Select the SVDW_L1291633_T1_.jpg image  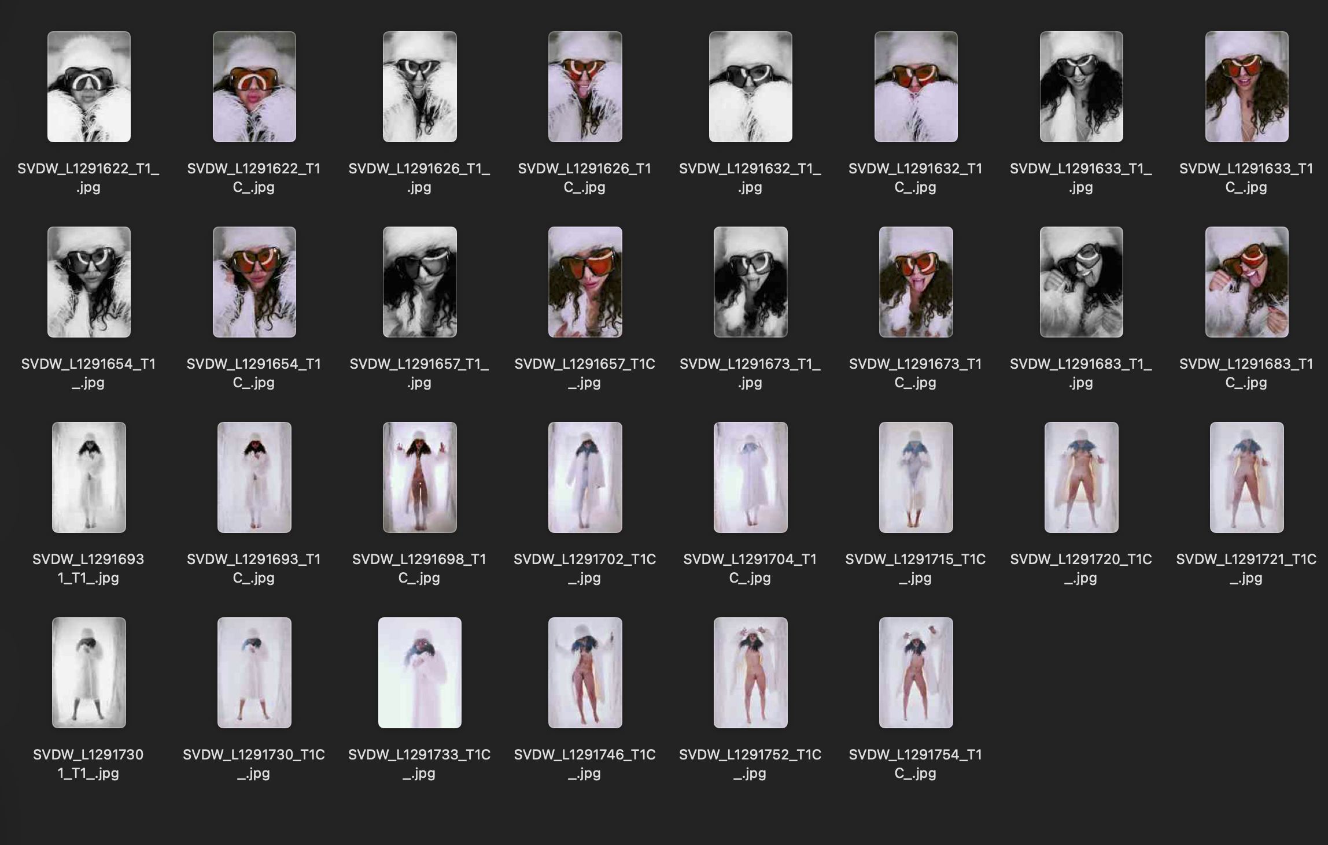click(x=1081, y=87)
